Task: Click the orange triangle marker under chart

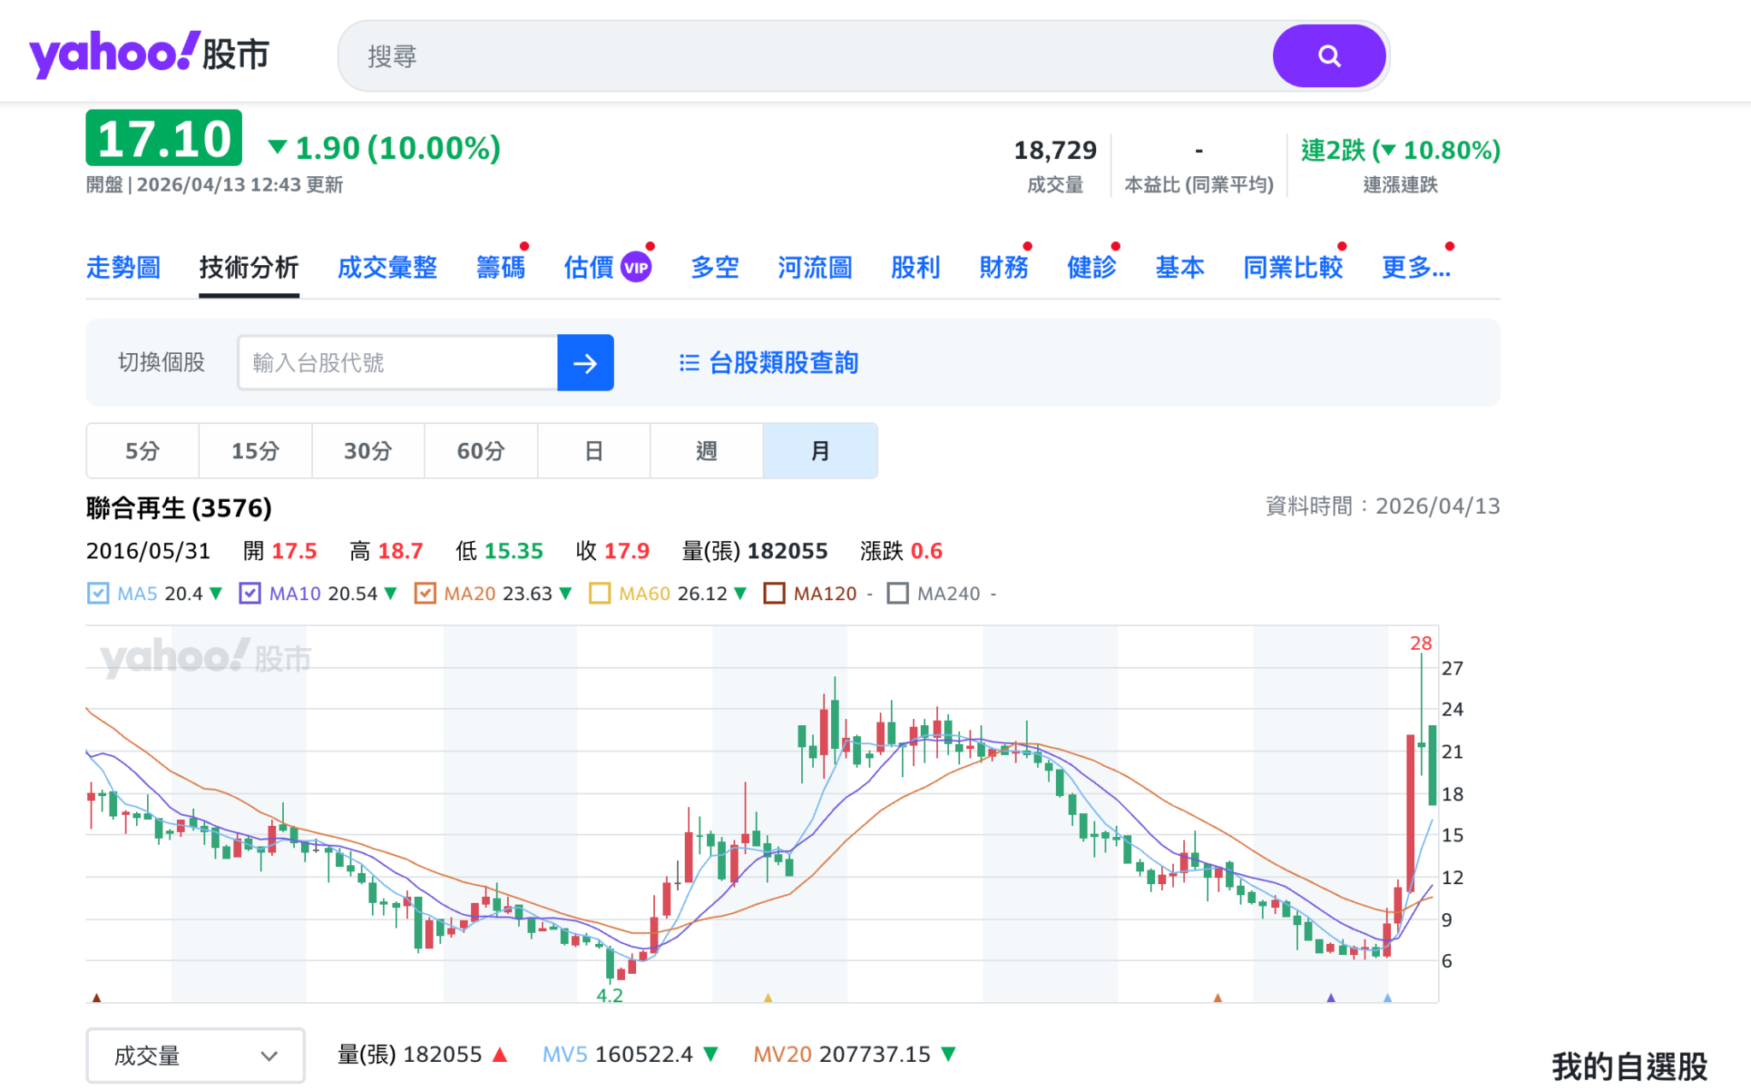Action: point(1217,997)
